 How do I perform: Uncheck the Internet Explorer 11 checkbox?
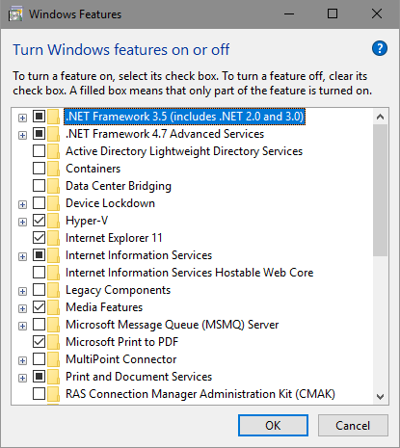click(39, 237)
